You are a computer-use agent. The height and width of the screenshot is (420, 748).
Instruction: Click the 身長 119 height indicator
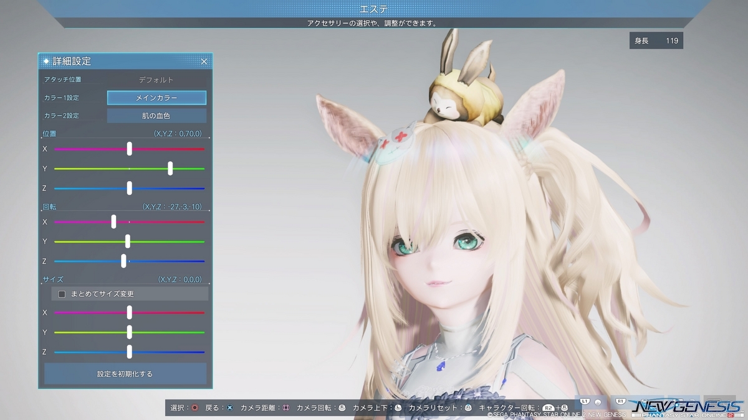click(x=656, y=40)
